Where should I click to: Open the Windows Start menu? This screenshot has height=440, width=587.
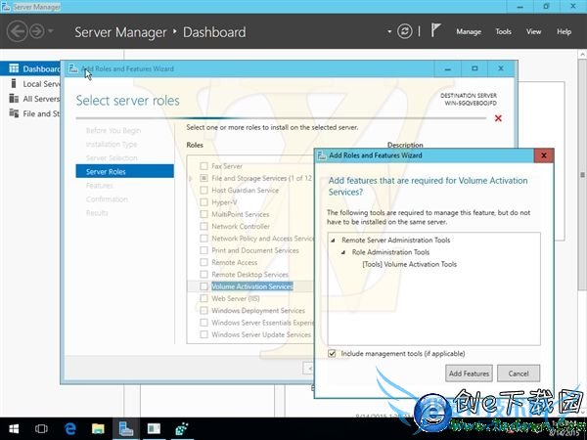(14, 428)
